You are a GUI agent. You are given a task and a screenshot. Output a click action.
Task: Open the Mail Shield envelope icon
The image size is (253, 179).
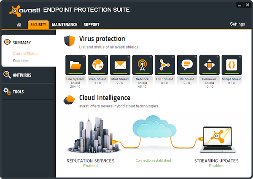pos(120,65)
